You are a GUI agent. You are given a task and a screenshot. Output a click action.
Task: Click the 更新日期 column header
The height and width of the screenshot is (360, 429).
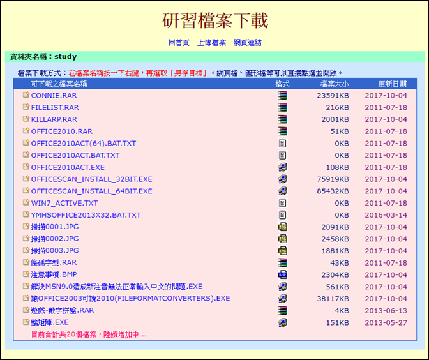393,84
